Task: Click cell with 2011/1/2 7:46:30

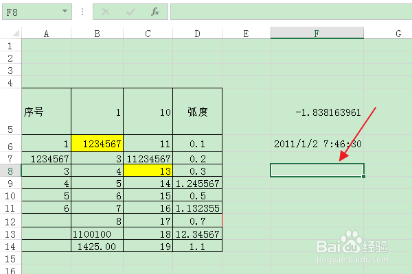Action: 317,143
